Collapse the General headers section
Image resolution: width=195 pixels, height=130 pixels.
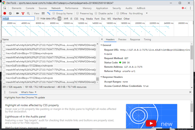[101, 45]
